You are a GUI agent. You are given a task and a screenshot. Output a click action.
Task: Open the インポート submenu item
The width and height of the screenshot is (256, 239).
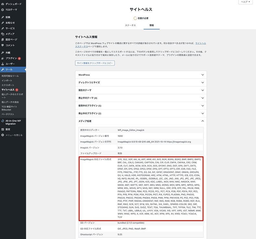coord(7,81)
